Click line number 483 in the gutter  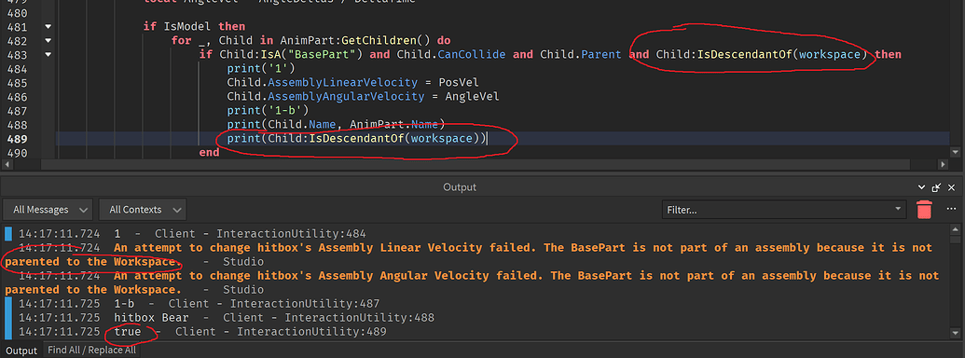[x=16, y=55]
